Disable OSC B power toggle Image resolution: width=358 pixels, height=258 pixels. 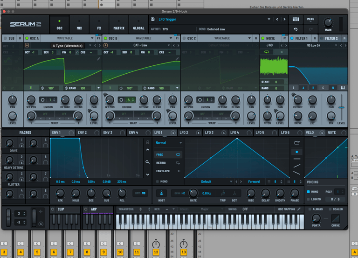tap(105, 38)
